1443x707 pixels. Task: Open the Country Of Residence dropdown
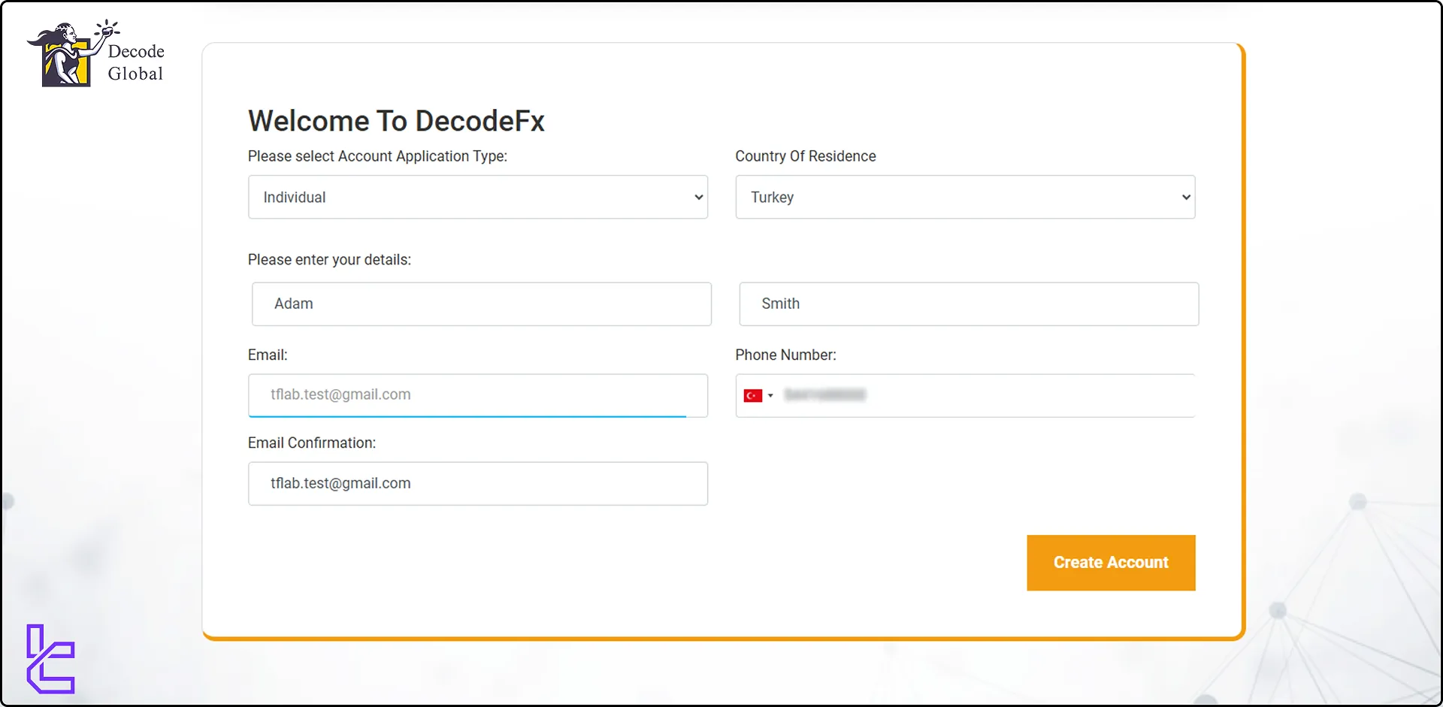point(965,197)
